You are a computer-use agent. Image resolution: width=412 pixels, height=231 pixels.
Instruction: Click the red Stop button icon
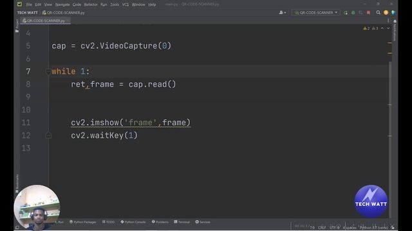pos(368,13)
